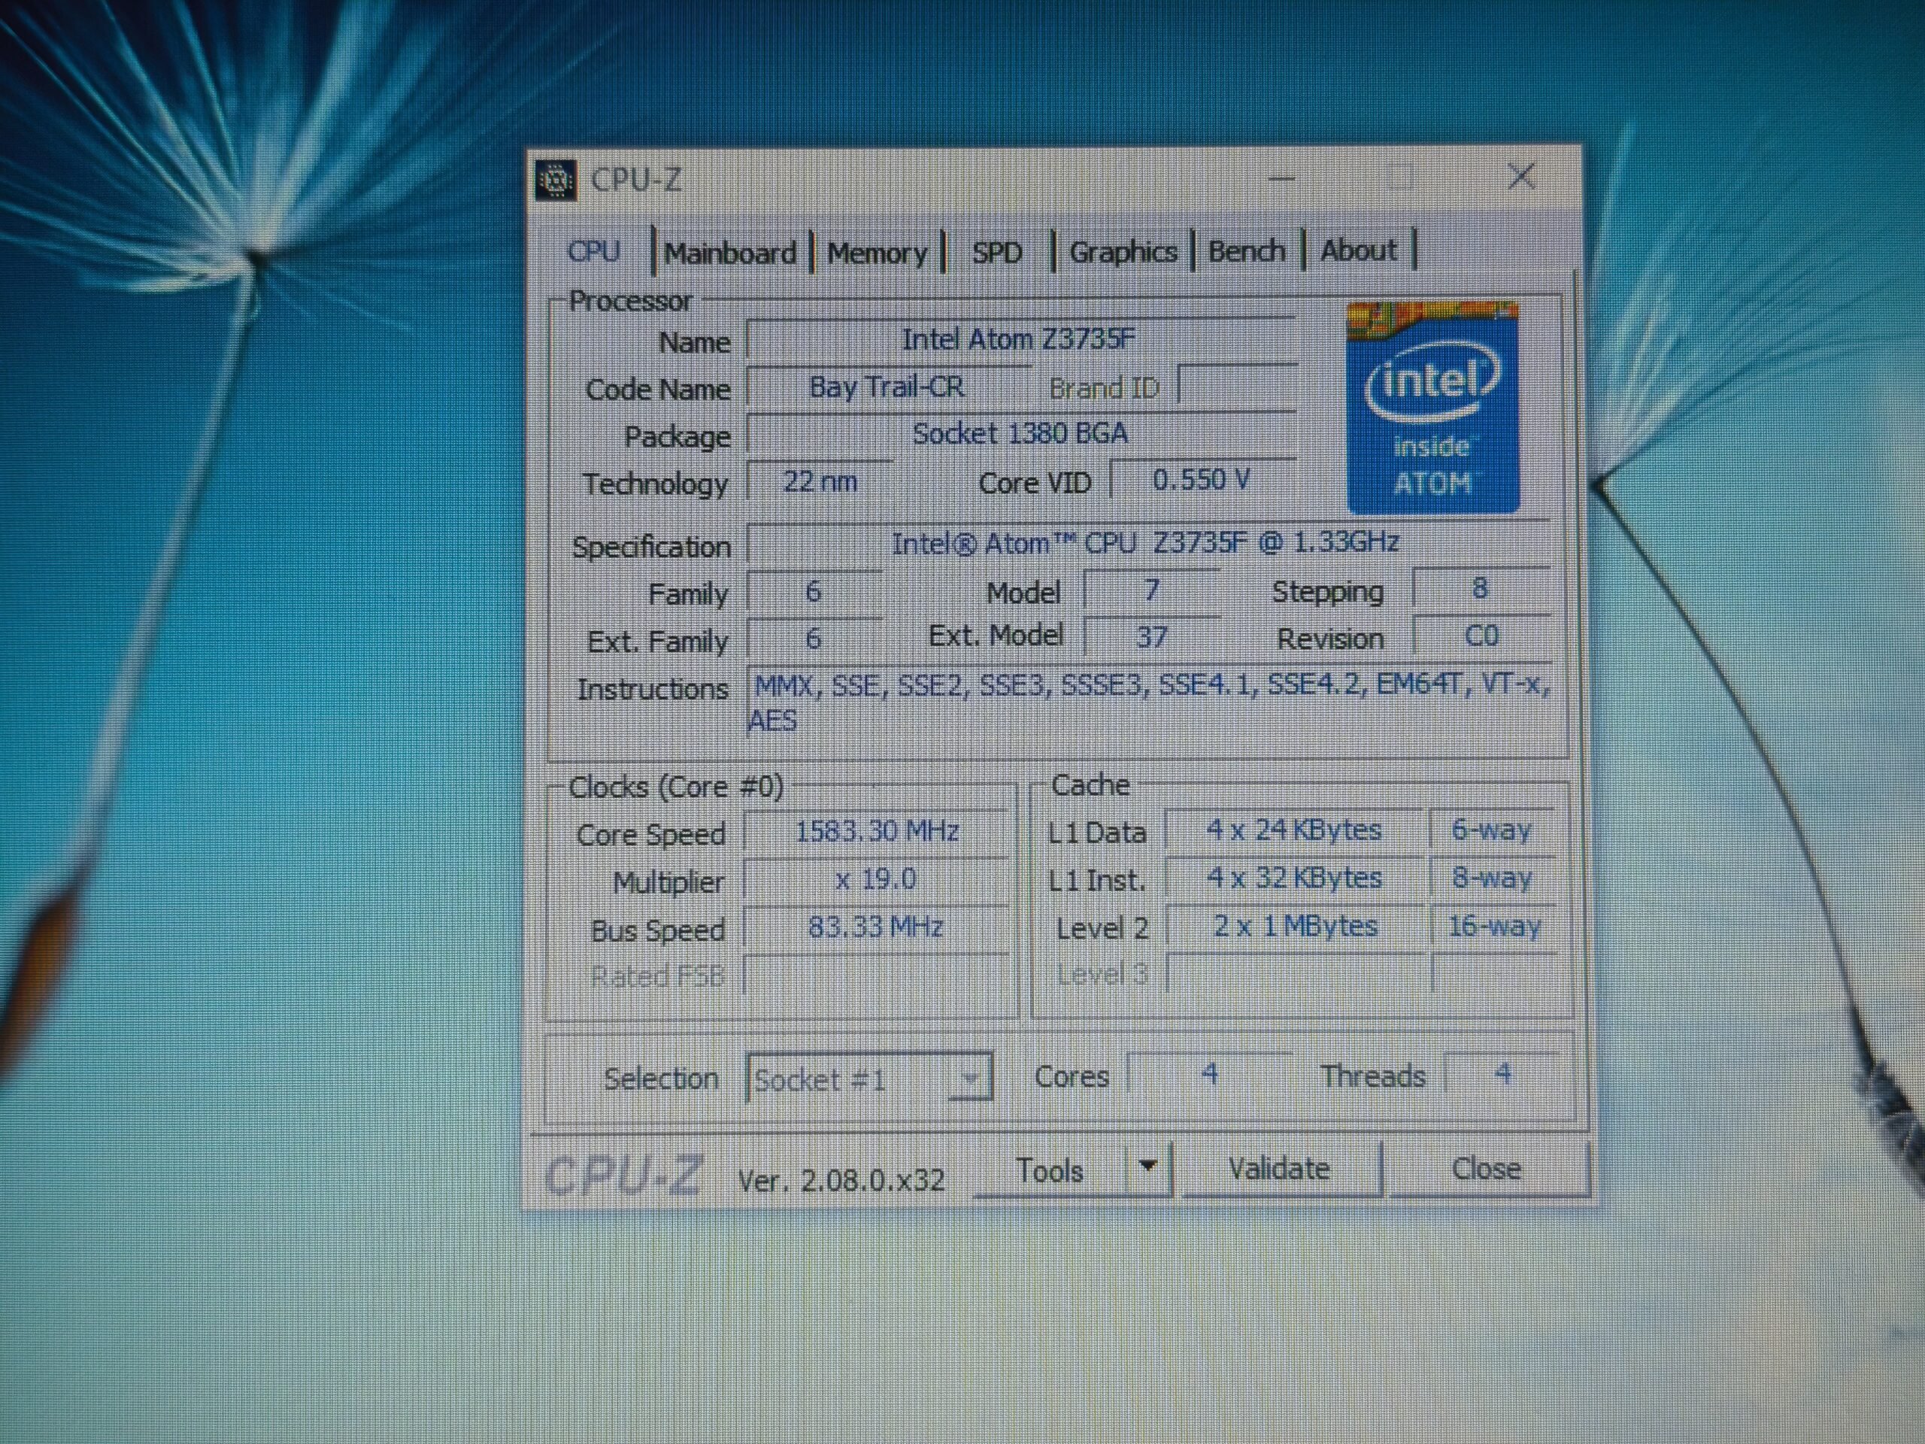Viewport: 1925px width, 1444px height.
Task: Switch to the CPU tab
Action: (x=593, y=251)
